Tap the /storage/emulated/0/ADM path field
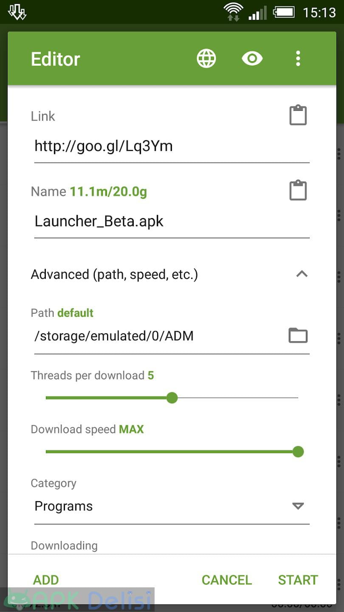The height and width of the screenshot is (612, 344). point(157,336)
